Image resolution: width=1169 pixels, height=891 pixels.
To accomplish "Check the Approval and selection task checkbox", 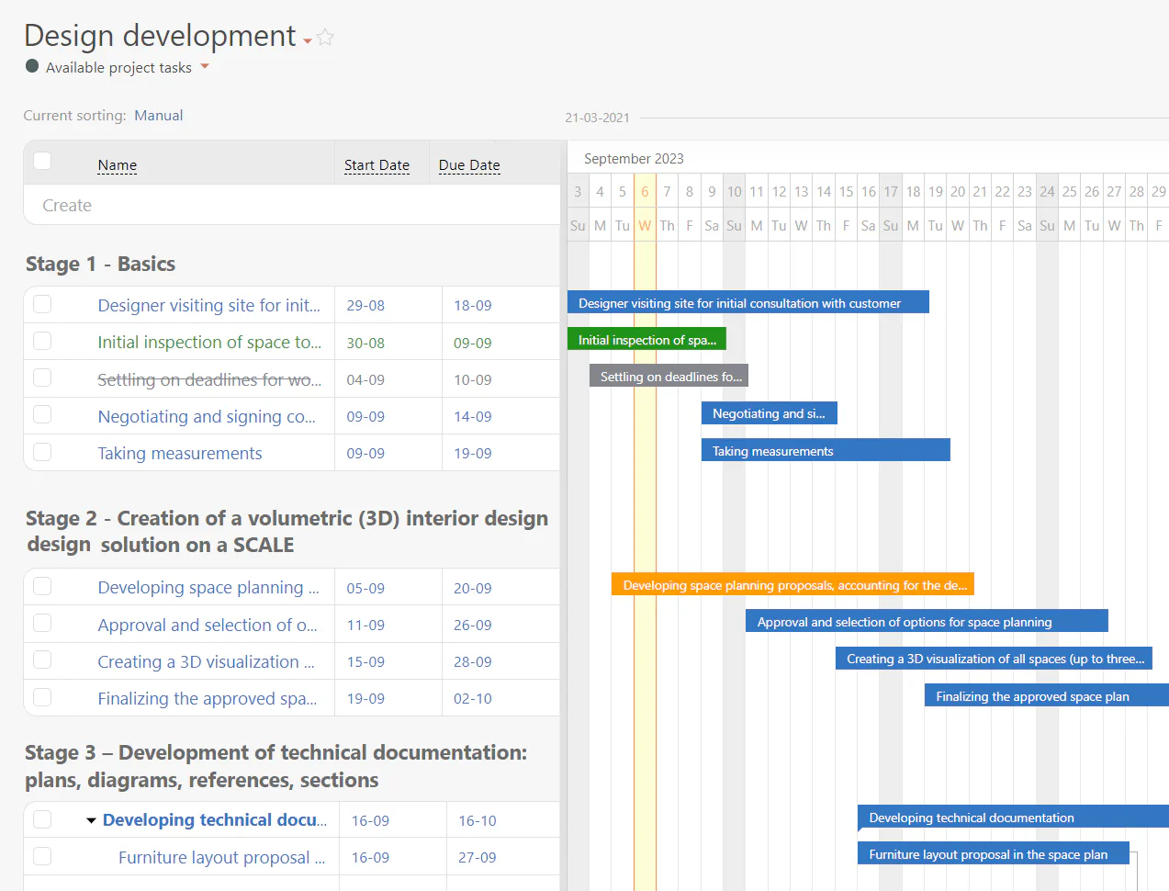I will pos(42,623).
